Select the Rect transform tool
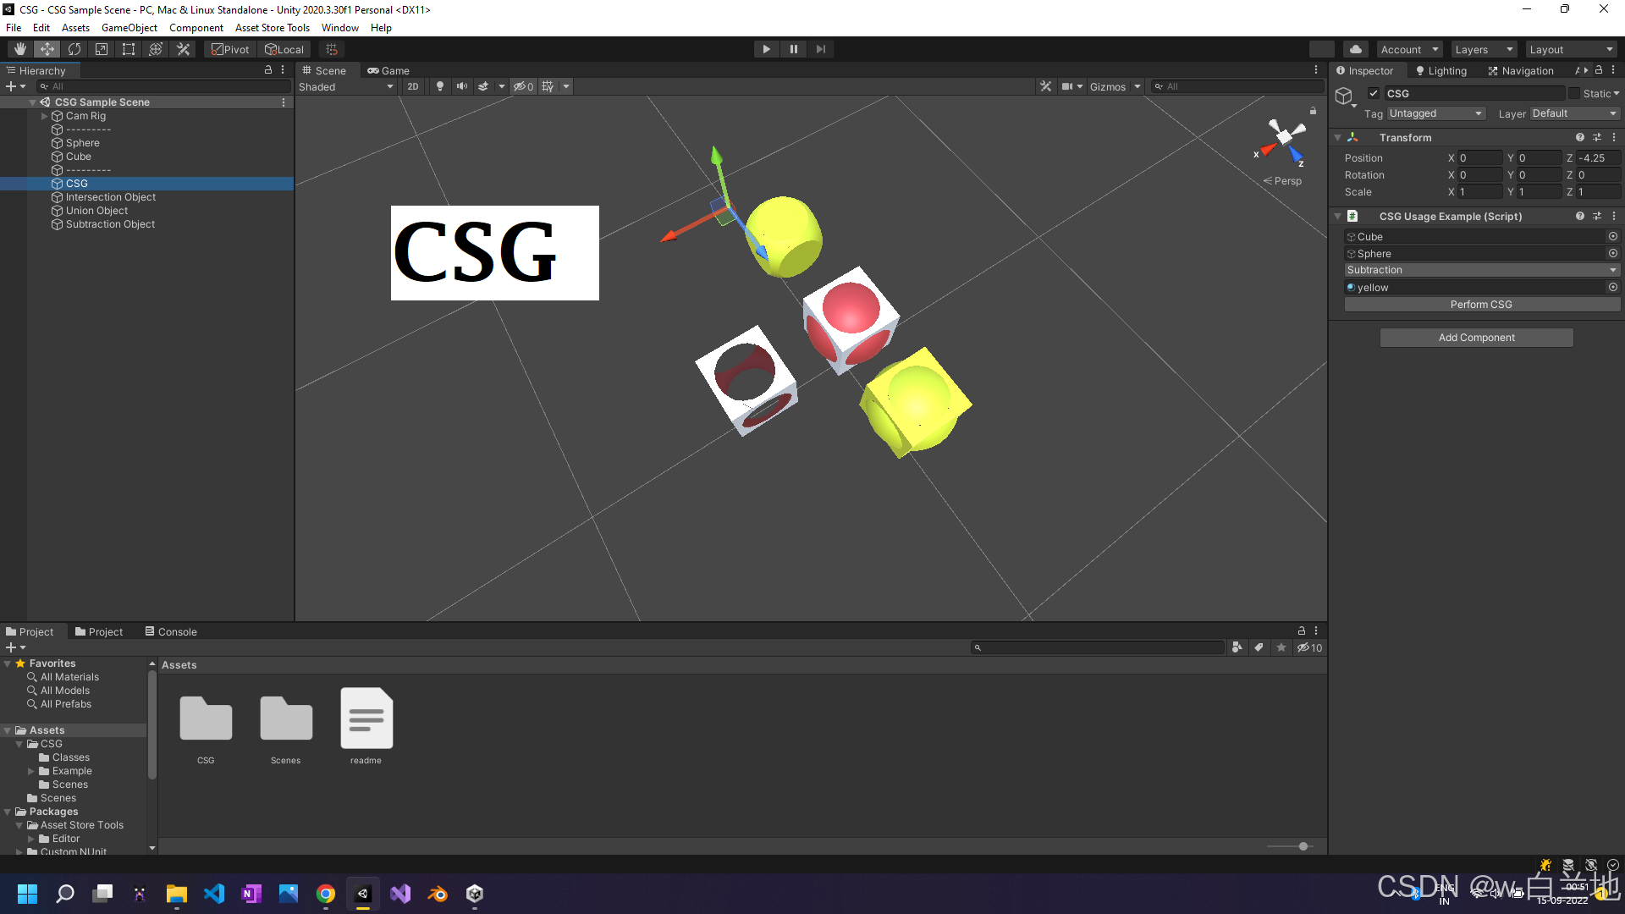Image resolution: width=1625 pixels, height=914 pixels. tap(129, 49)
